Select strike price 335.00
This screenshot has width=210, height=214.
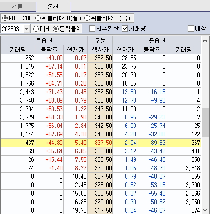pyautogui.click(x=100, y=151)
